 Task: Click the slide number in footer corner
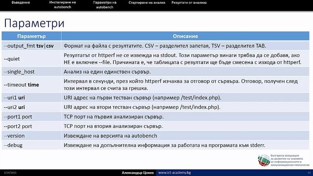click(309, 173)
